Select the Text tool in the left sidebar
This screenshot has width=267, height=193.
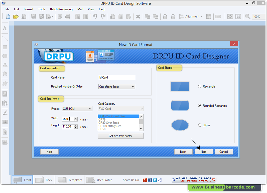(5, 28)
